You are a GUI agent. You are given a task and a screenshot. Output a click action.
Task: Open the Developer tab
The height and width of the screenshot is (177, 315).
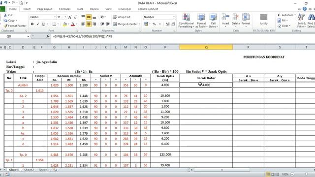click(x=125, y=9)
